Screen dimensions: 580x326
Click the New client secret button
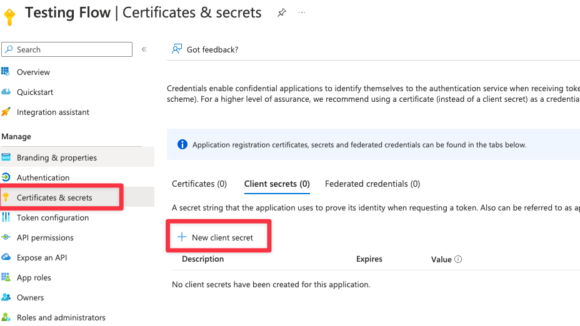tap(217, 237)
